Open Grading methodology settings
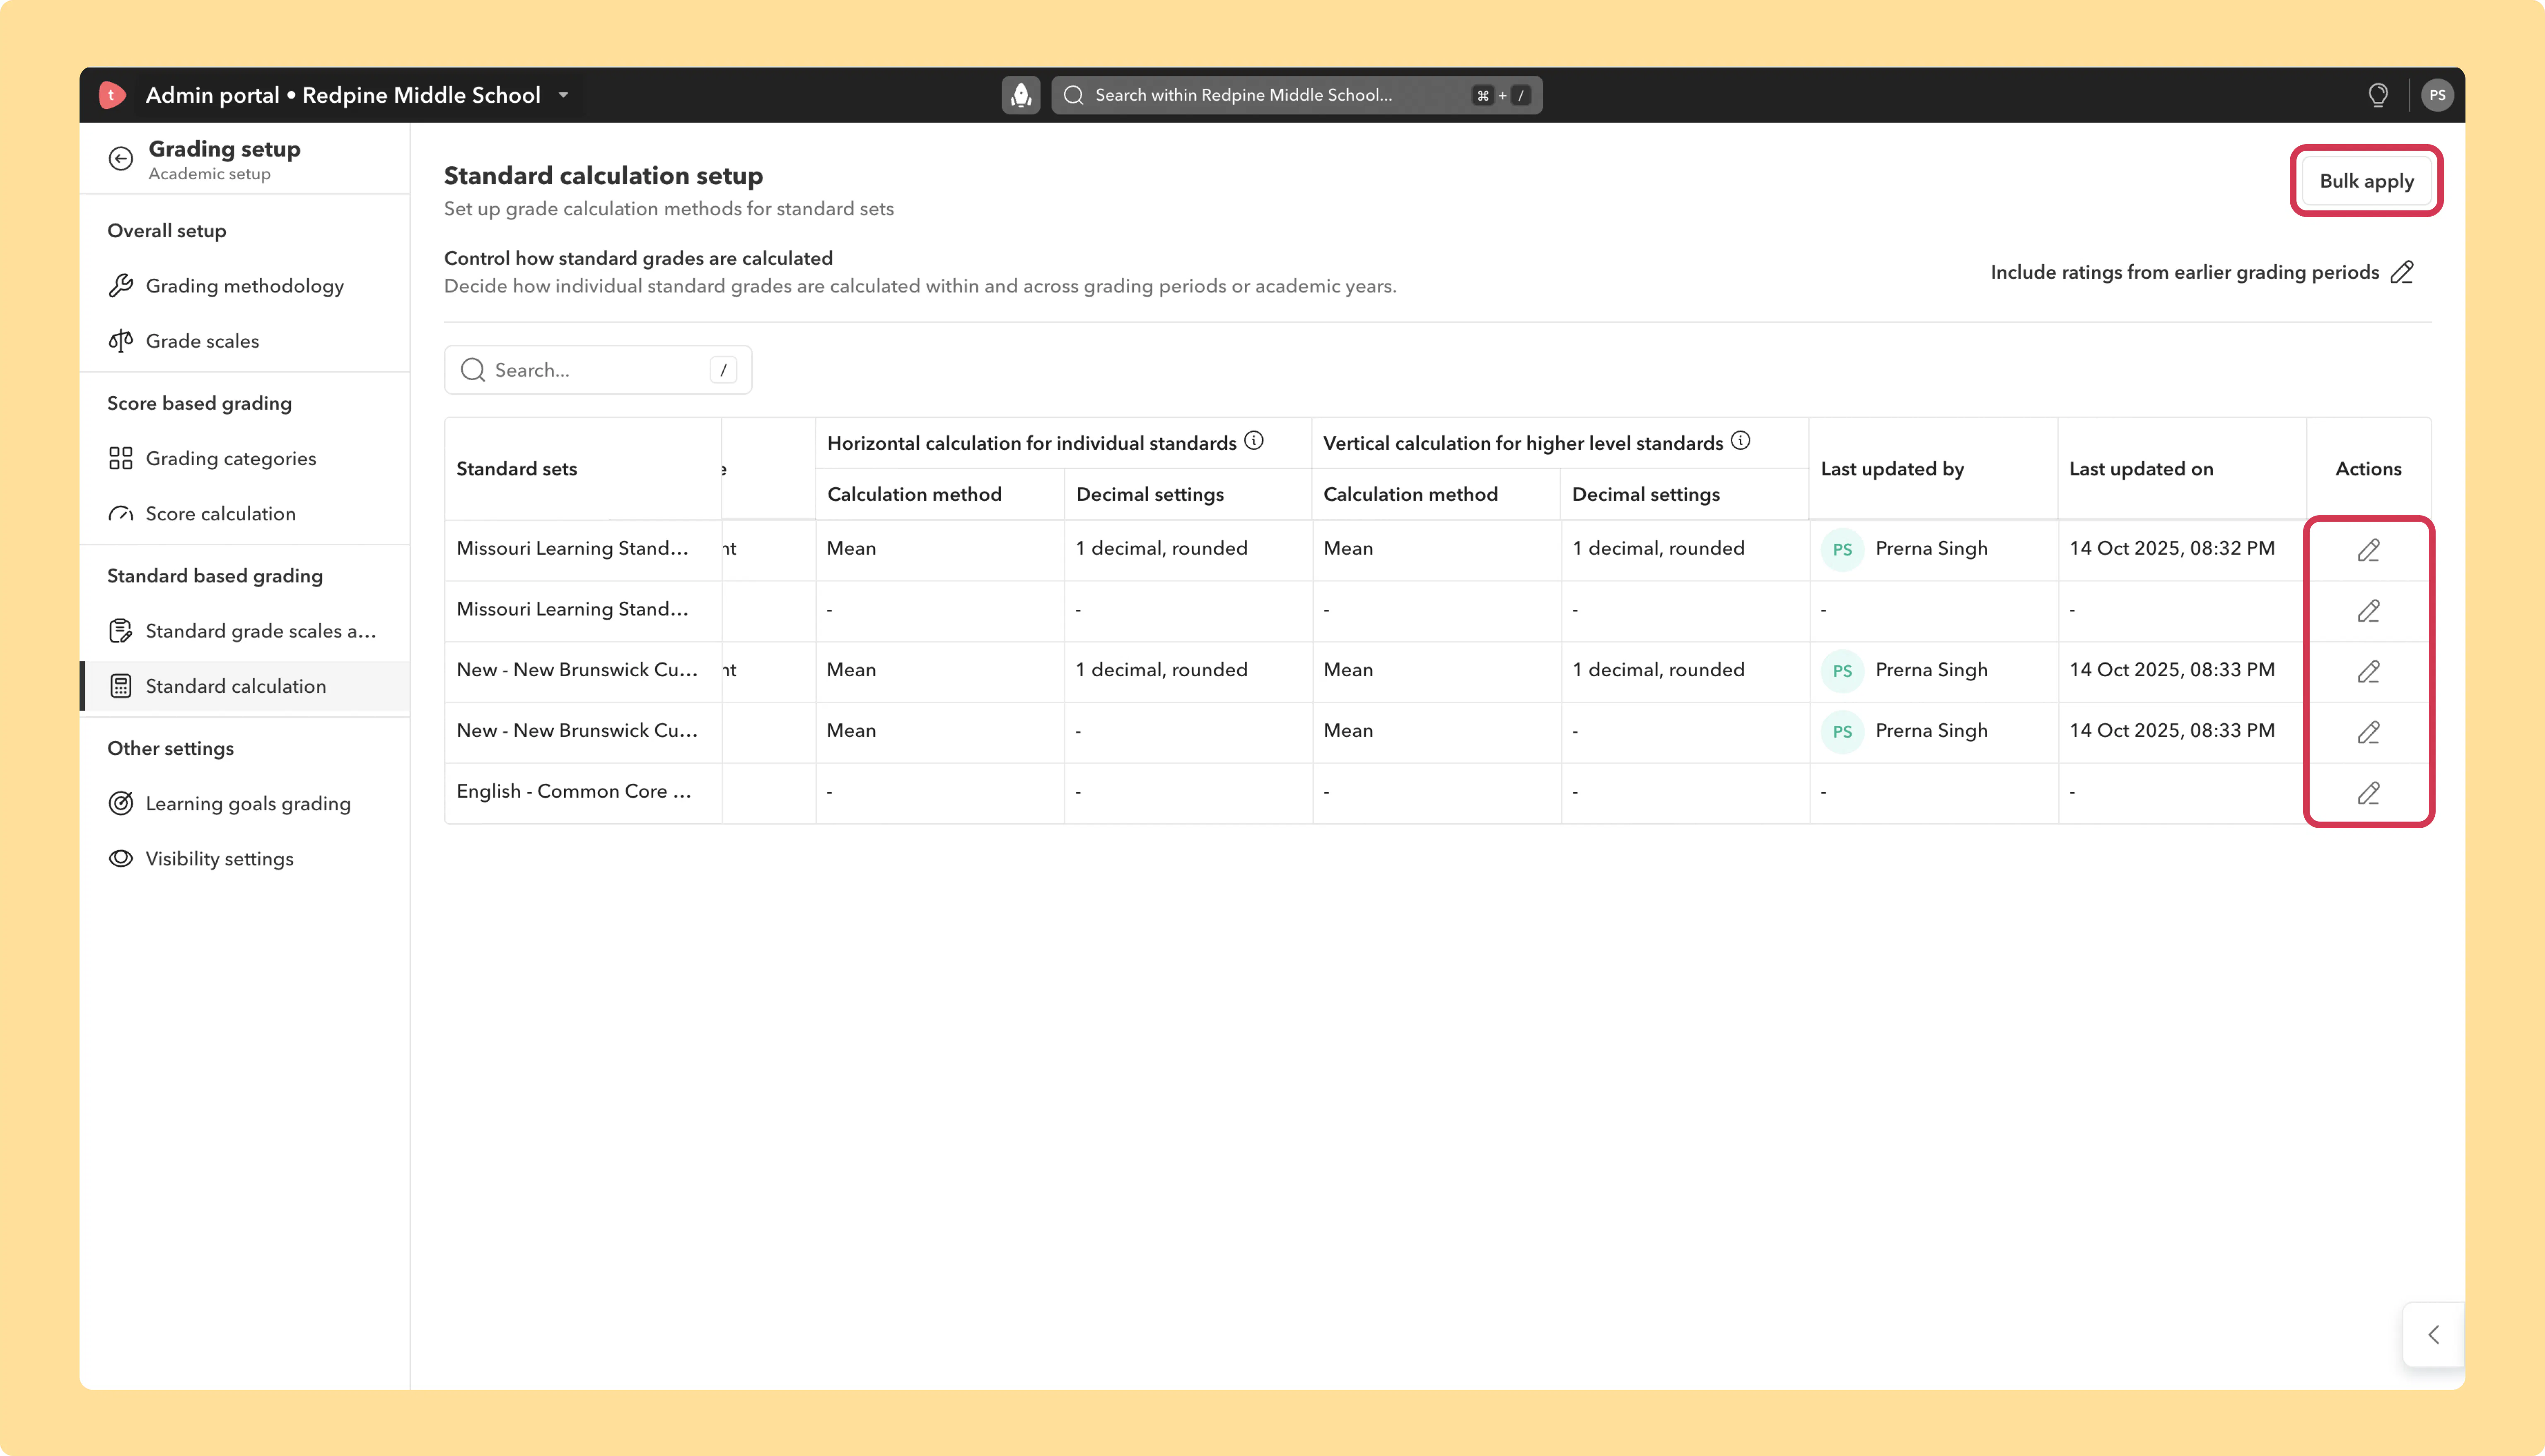The height and width of the screenshot is (1456, 2545). (x=245, y=286)
